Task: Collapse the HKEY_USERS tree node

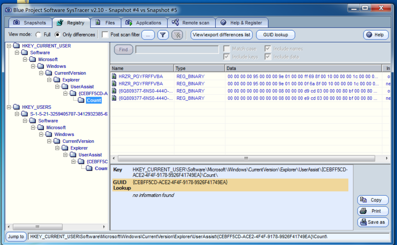Action: (x=9, y=107)
